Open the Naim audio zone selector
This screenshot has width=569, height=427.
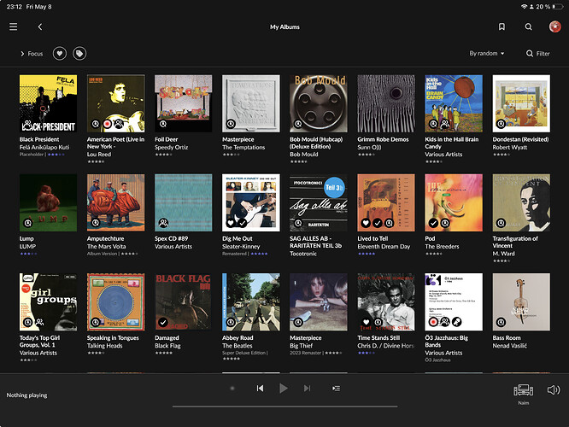523,393
